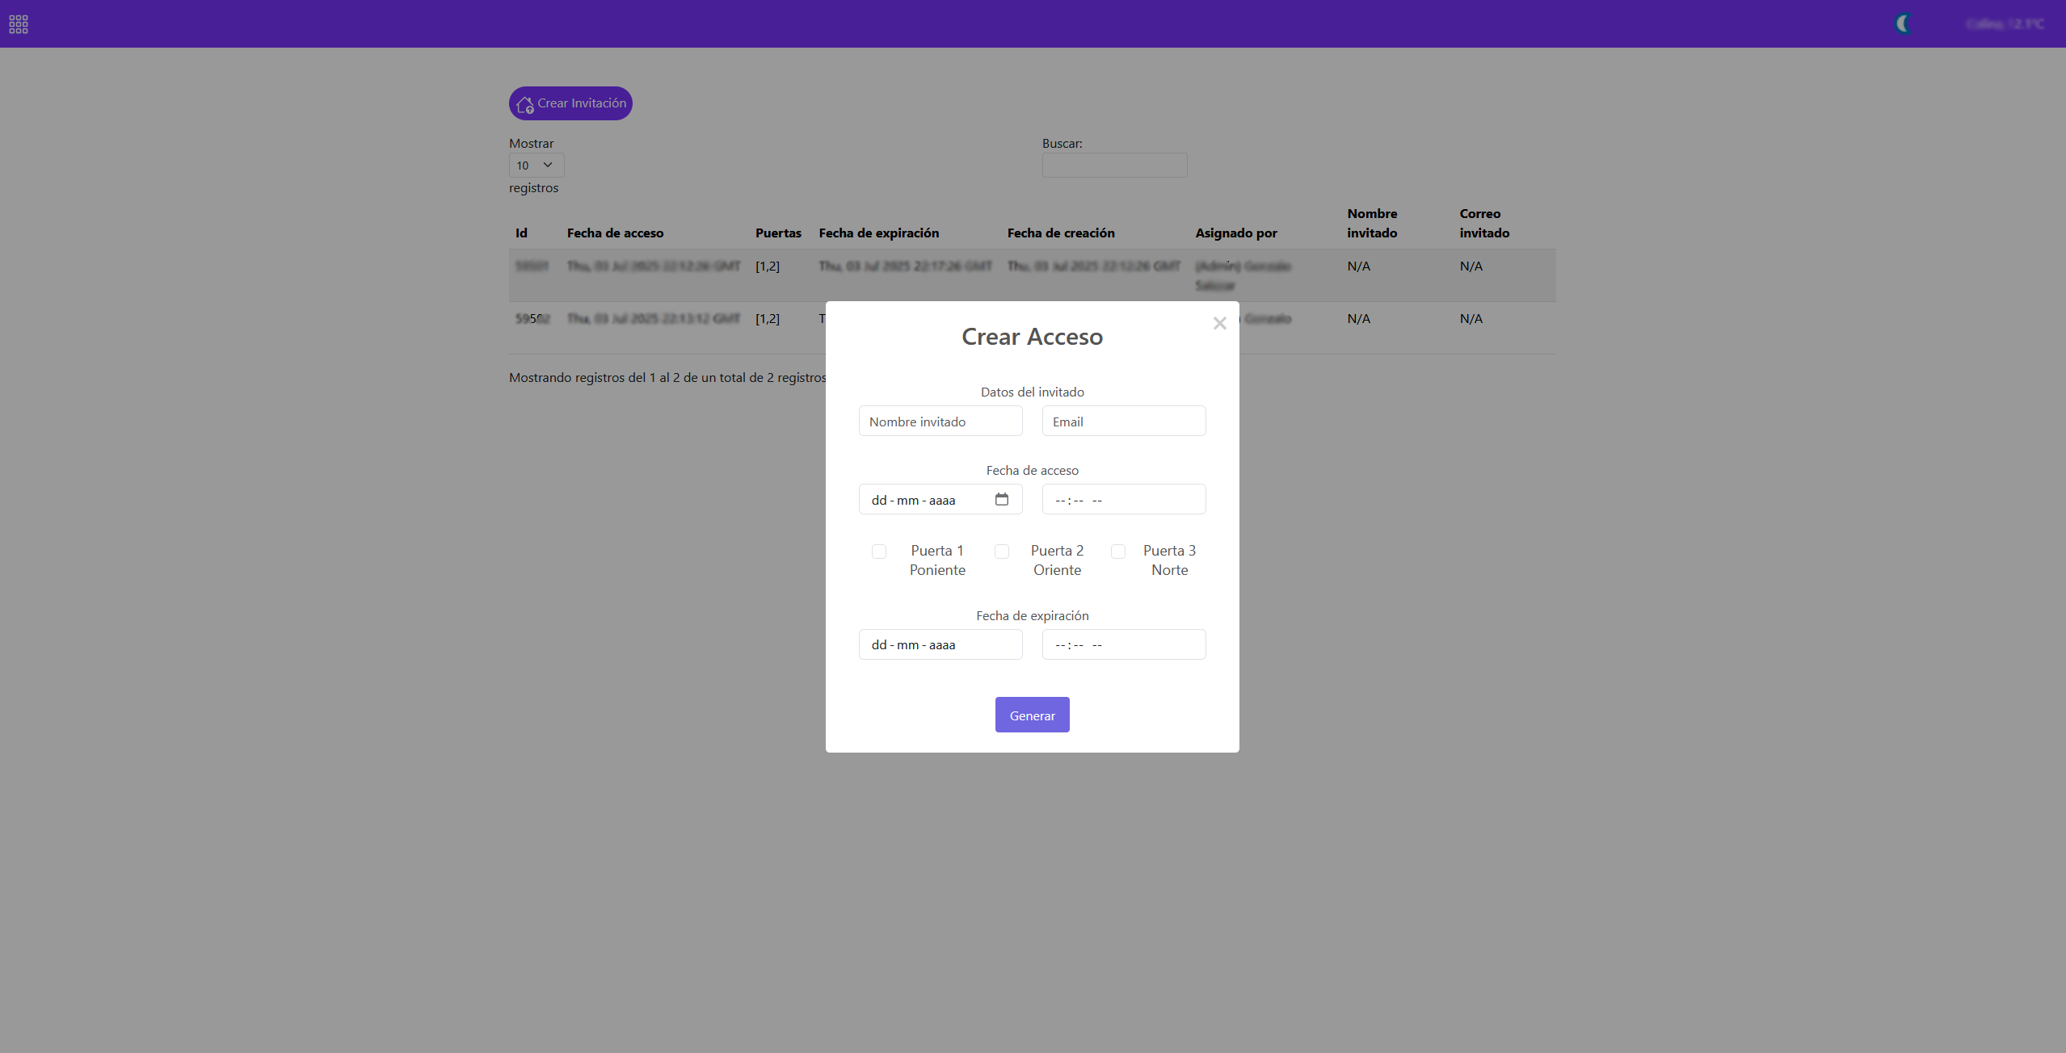Focus the Nombre invitado field
The image size is (2066, 1053).
(x=940, y=422)
